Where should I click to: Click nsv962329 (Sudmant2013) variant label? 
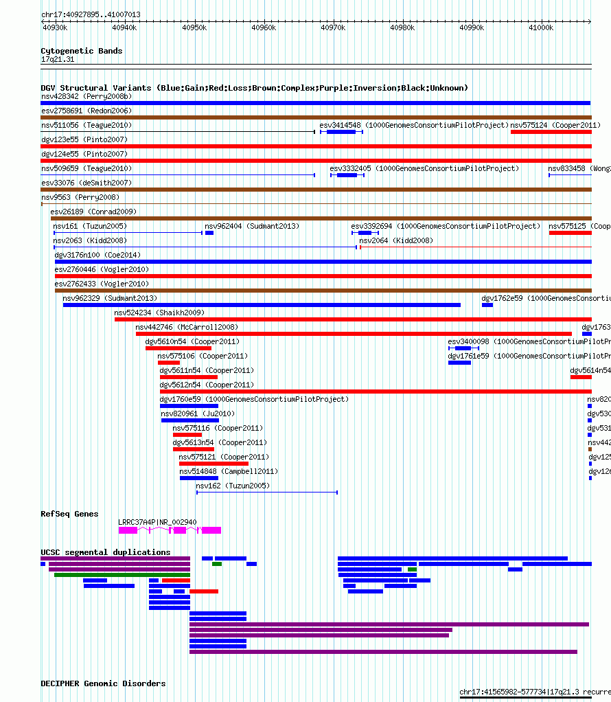[x=110, y=298]
